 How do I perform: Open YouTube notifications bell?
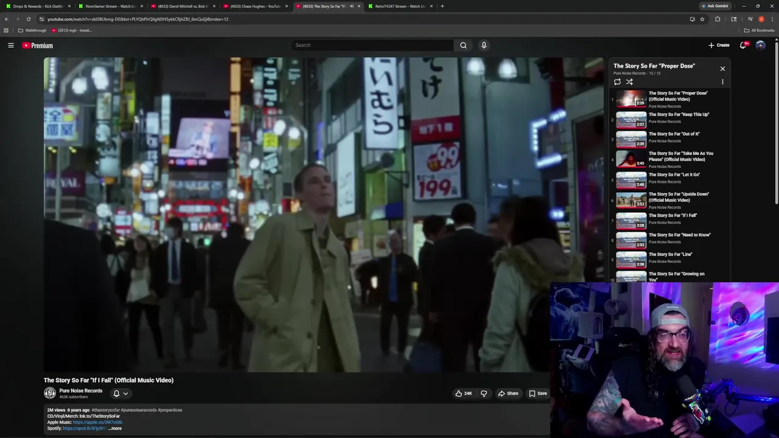coord(744,45)
